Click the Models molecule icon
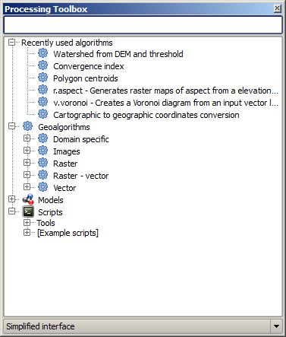286x337 pixels. 28,199
